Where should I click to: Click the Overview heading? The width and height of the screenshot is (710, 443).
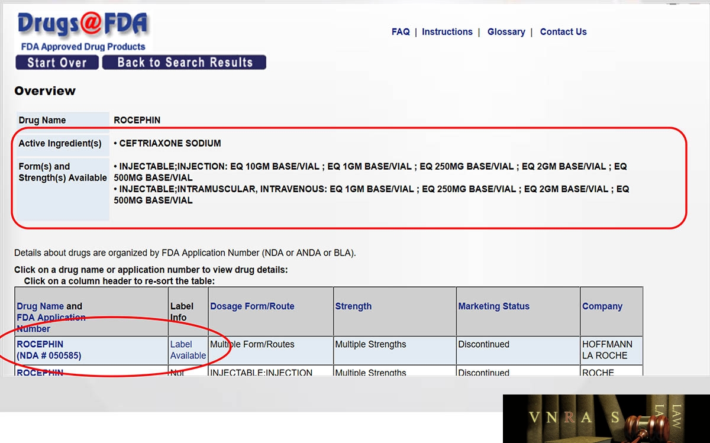[45, 91]
